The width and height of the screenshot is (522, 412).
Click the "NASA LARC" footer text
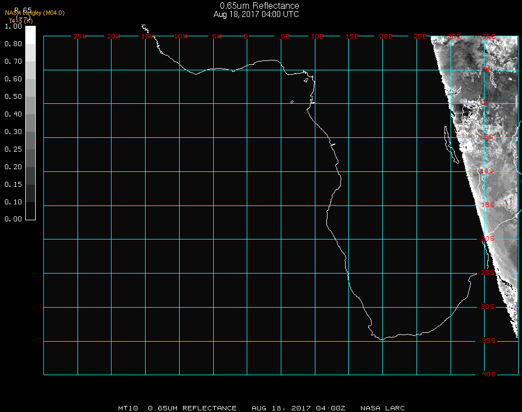[x=382, y=408]
